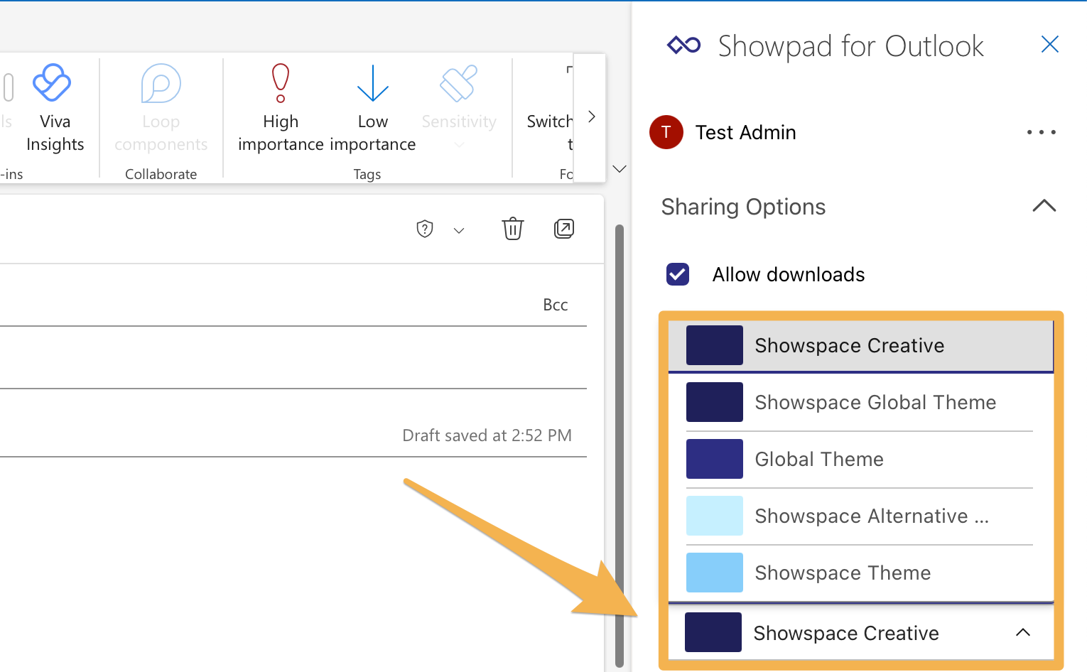Open Test Admin more options menu
Viewport: 1087px width, 672px height.
1041,132
